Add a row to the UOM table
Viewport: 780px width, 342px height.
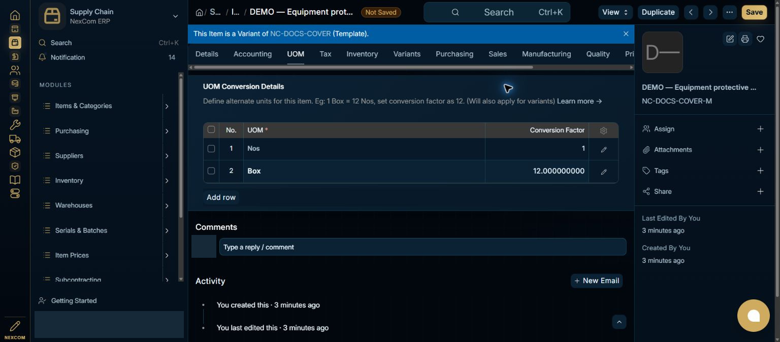[221, 197]
